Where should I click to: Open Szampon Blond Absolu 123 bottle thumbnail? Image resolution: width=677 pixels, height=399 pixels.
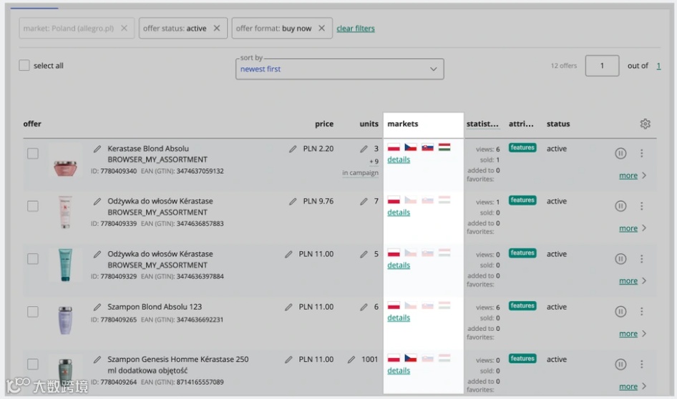click(65, 320)
